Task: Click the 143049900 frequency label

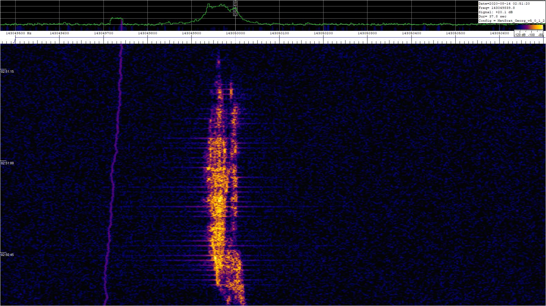Action: pos(192,33)
